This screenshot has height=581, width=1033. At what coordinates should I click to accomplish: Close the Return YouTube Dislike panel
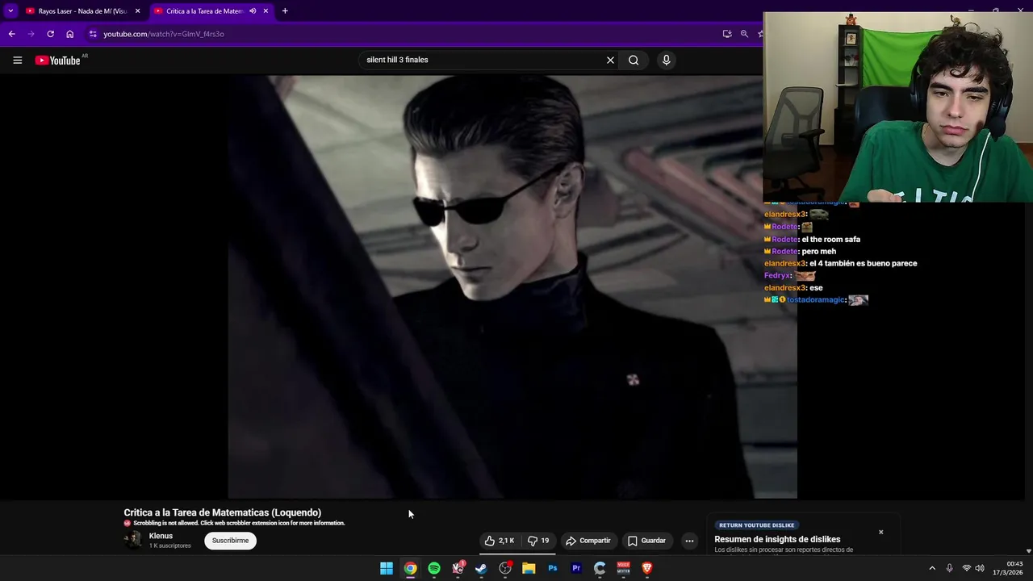pyautogui.click(x=881, y=532)
